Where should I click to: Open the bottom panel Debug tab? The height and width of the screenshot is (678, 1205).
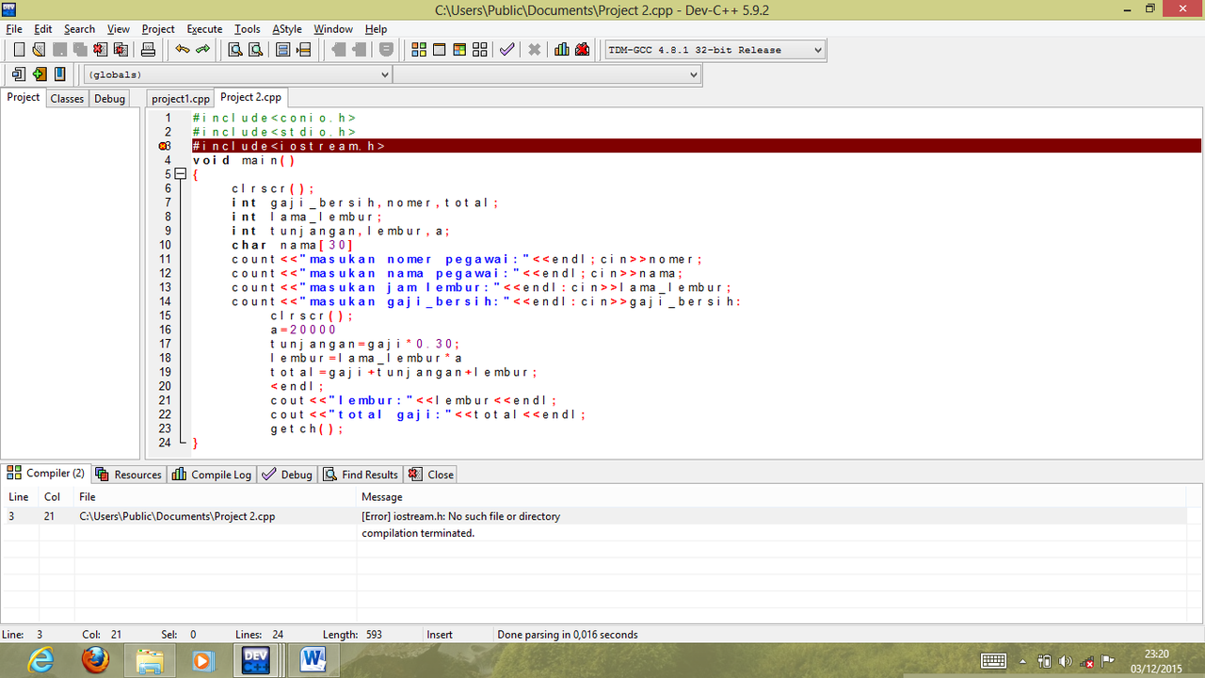(x=287, y=475)
